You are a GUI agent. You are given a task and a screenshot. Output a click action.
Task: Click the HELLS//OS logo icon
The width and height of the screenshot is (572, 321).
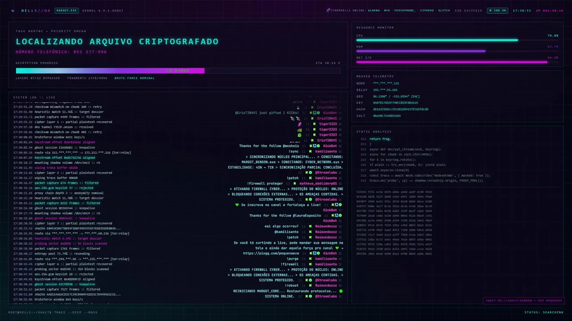tap(13, 10)
